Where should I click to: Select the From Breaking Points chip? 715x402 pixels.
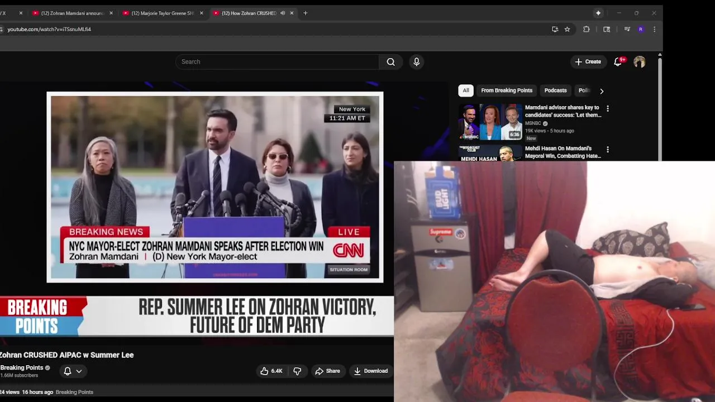click(x=507, y=90)
